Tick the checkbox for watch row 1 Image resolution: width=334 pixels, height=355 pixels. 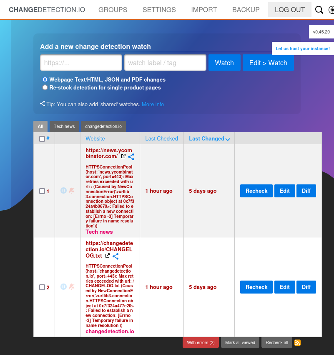pos(42,191)
